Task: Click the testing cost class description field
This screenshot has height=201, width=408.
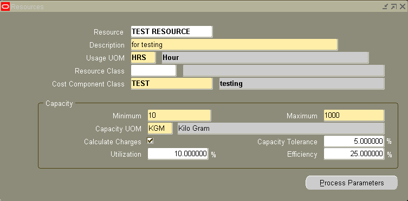Action: click(x=302, y=84)
